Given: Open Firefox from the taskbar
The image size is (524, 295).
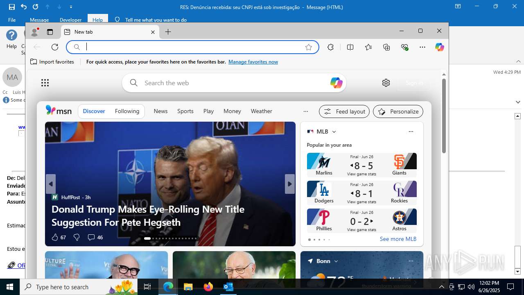Looking at the screenshot, I should pos(208,287).
